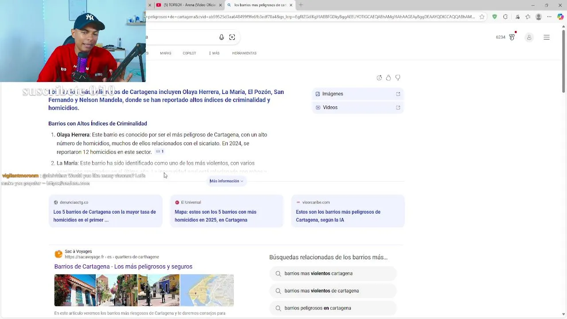Search 'barrios mas violentos de cartagena' suggestion
The width and height of the screenshot is (567, 319).
[x=333, y=291]
